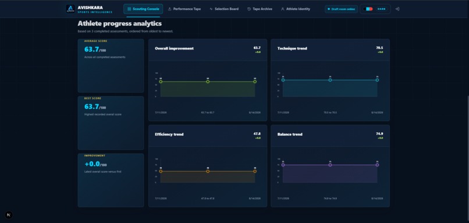
Task: Click the 74.9 value in Balance trend header
Action: click(x=379, y=134)
